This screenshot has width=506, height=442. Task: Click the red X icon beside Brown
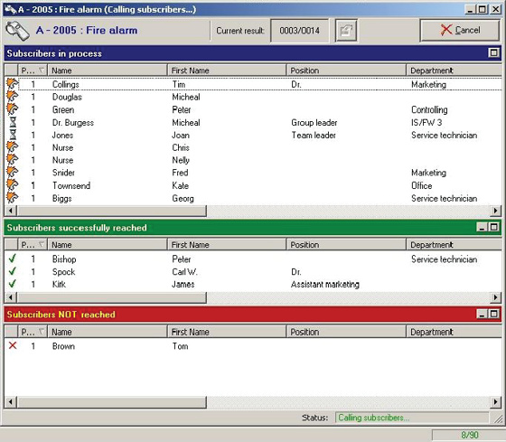[x=13, y=345]
